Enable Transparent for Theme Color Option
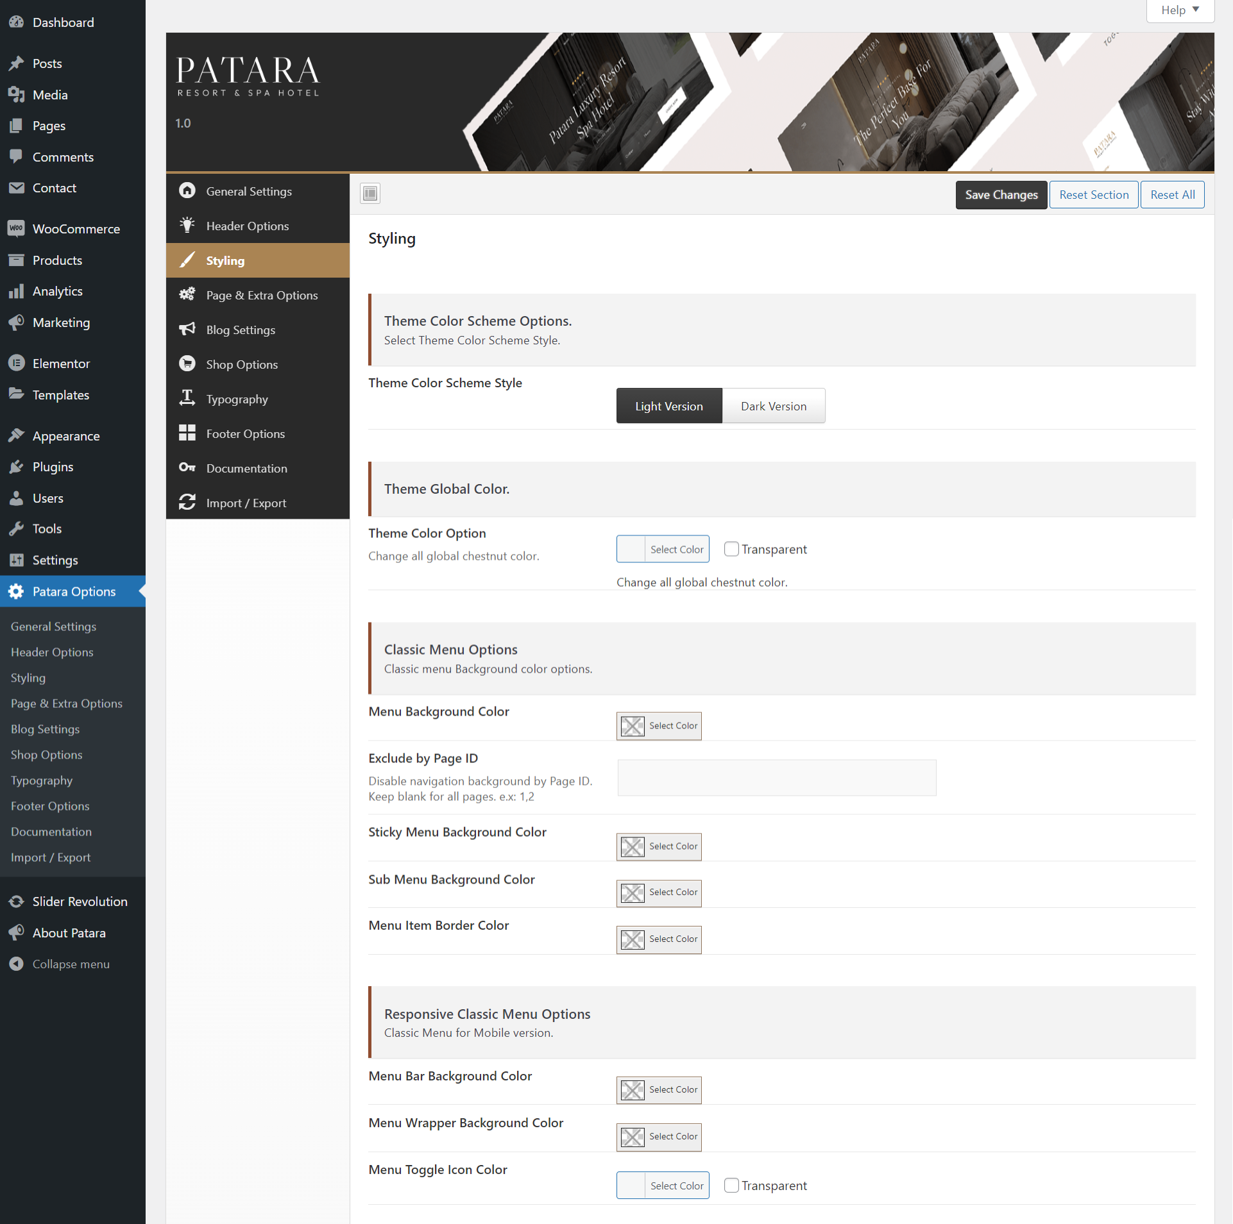1233x1224 pixels. (x=731, y=548)
